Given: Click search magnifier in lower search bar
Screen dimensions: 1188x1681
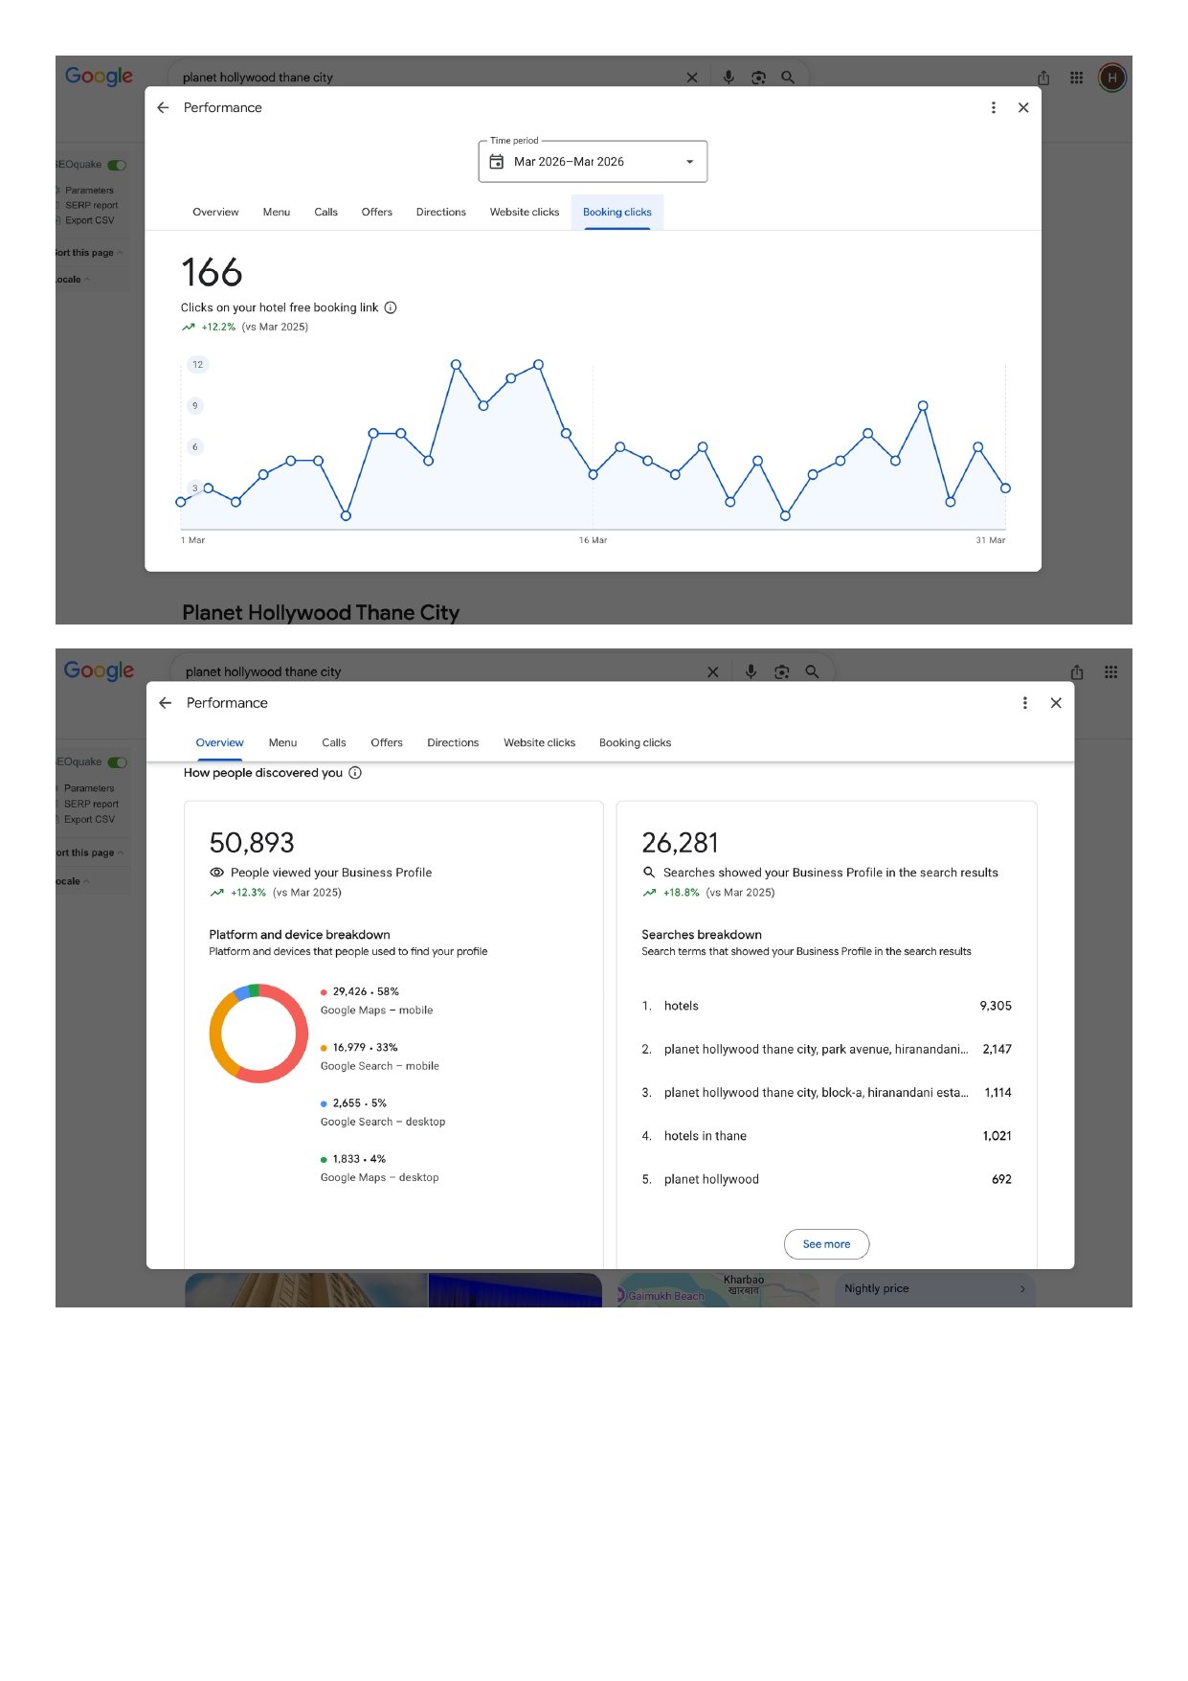Looking at the screenshot, I should pos(812,672).
